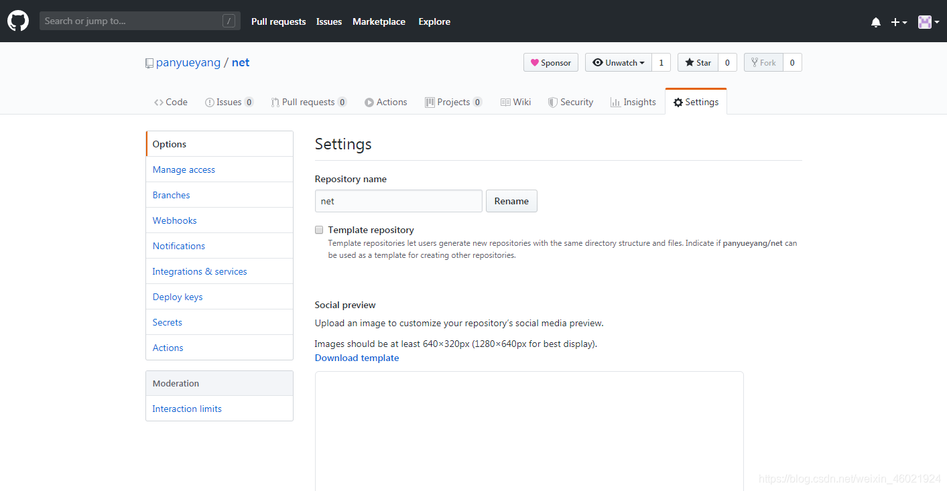
Task: Switch to the Insights tab
Action: coord(633,102)
